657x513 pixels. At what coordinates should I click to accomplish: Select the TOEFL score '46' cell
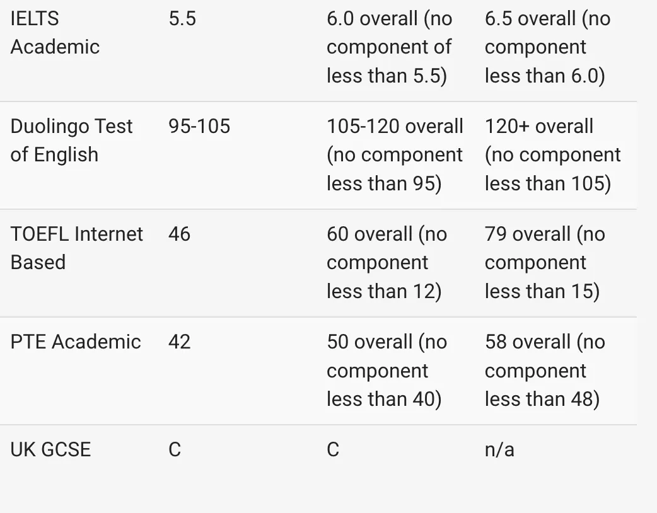tap(179, 234)
